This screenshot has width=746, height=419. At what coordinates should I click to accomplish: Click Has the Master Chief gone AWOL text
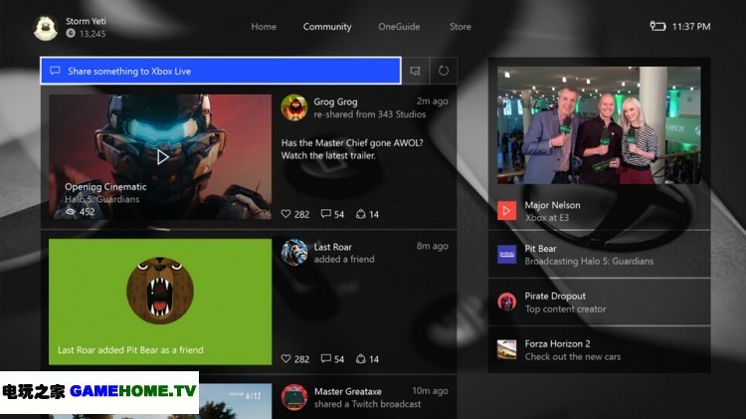pos(352,149)
